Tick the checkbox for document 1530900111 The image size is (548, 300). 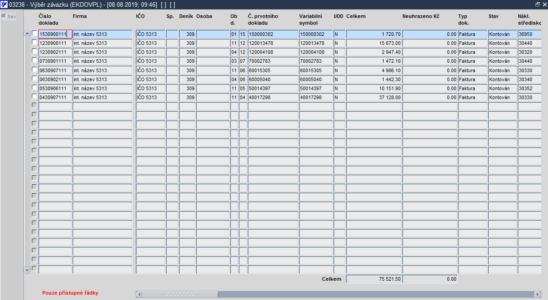click(34, 33)
